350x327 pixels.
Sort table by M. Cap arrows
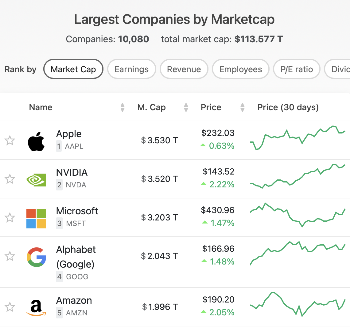186,107
